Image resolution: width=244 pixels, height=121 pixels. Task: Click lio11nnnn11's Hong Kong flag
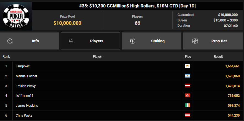coord(187,96)
